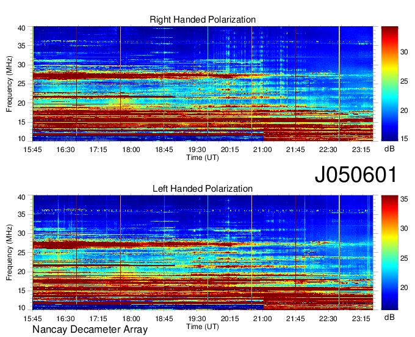Click the 35 MHz tick on the upper frequency axis

click(x=21, y=46)
